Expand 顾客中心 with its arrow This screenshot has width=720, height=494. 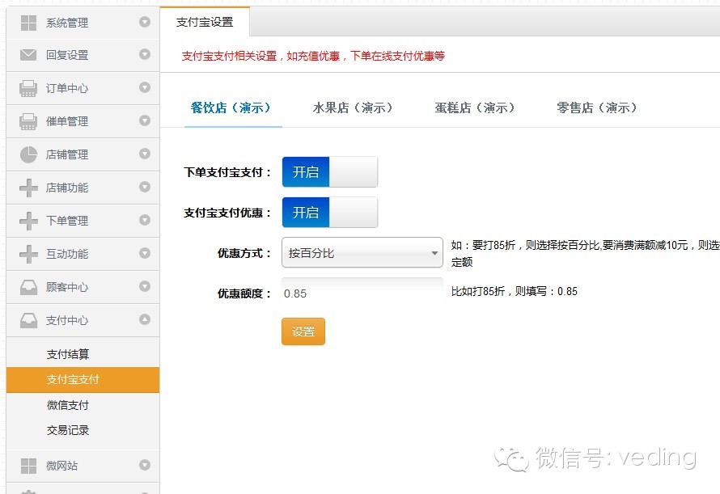tap(145, 286)
